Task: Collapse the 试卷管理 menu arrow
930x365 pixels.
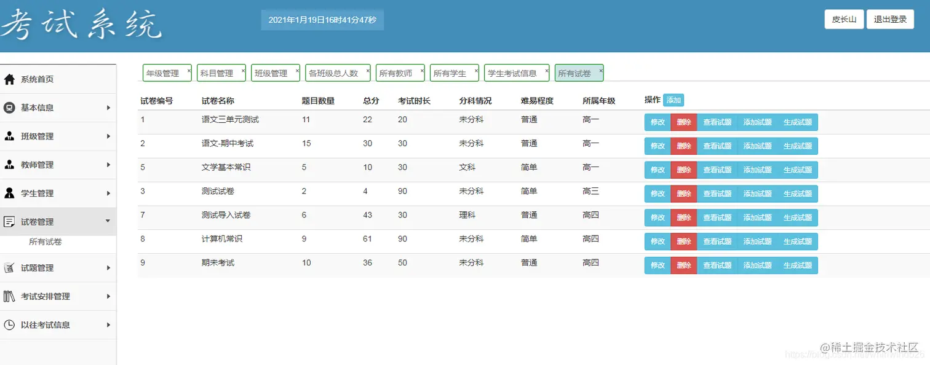Action: [108, 221]
